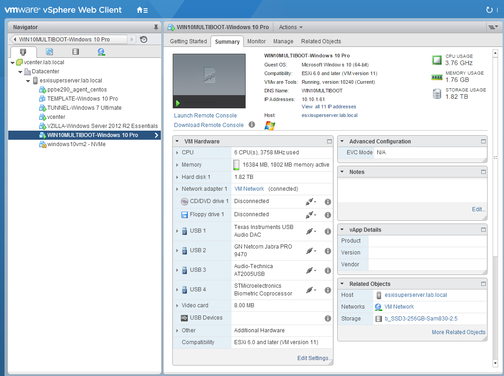Open connection menu for USB 3

(311, 270)
